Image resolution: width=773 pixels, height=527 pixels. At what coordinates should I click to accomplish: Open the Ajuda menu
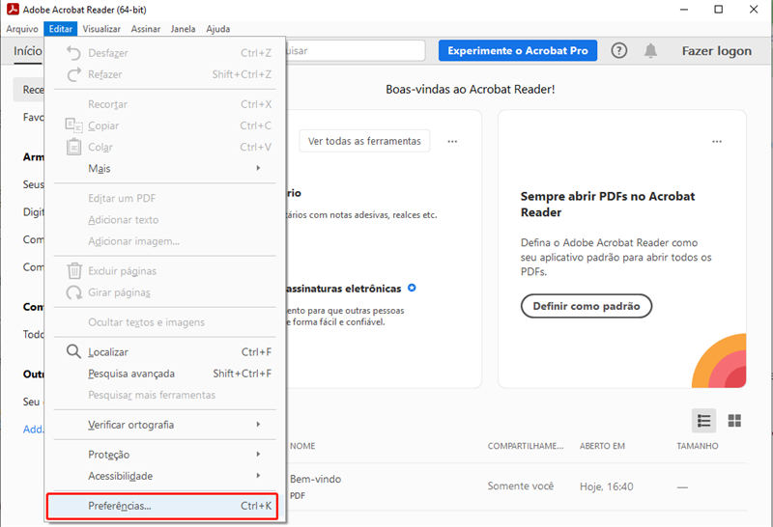[x=218, y=29]
